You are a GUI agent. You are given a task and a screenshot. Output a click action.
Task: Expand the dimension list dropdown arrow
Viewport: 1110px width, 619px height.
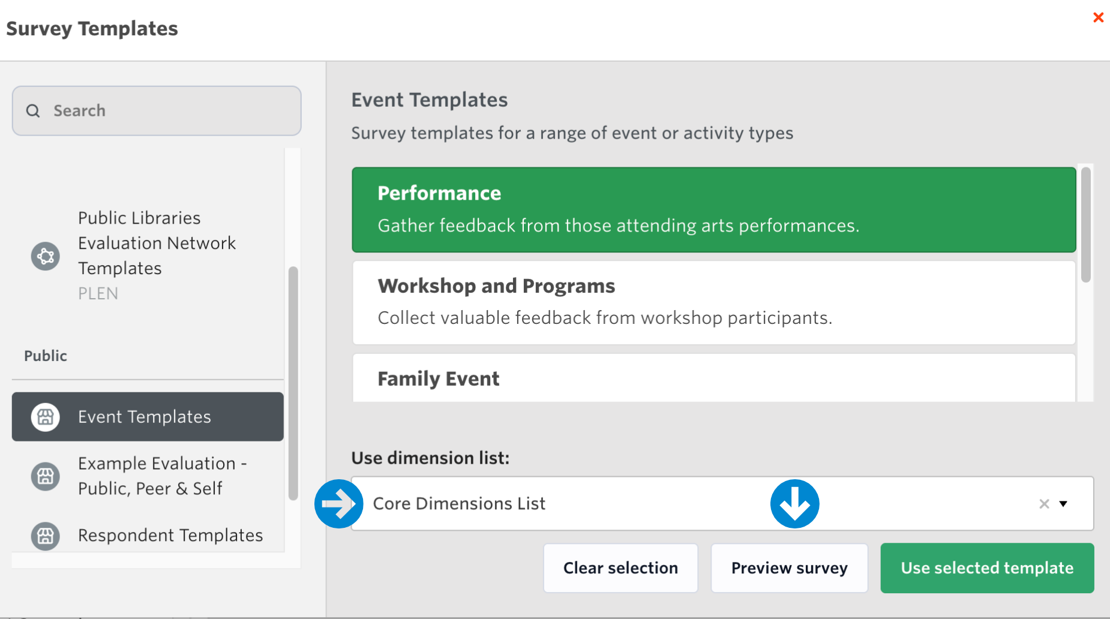[1063, 504]
